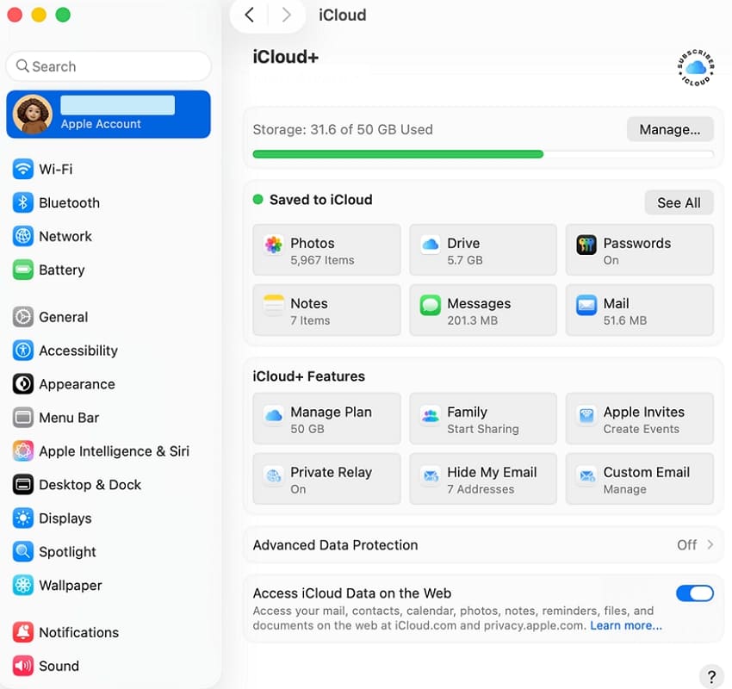This screenshot has width=732, height=689.
Task: Toggle Access iCloud Data on the Web
Action: point(695,593)
